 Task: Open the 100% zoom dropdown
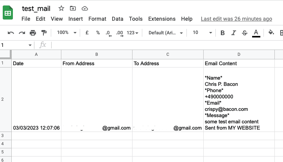(x=67, y=33)
